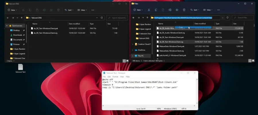Expand address history dropdown in Paks window

tap(223, 18)
